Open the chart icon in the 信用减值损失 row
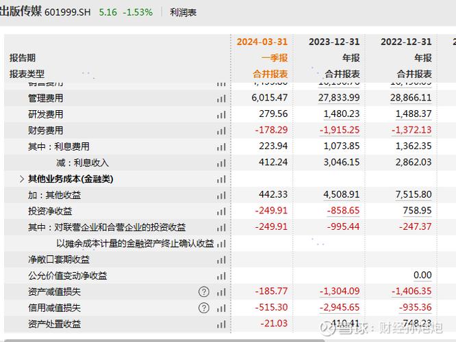Screen dimensions: 456x342 [x=221, y=308]
